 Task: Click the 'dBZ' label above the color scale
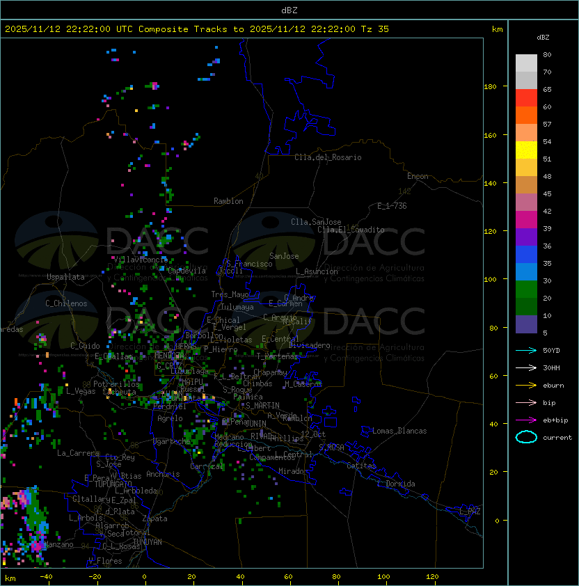tap(543, 38)
